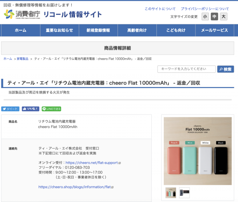Click 家電製品 breadcrumb link
The image size is (238, 202).
pyautogui.click(x=23, y=59)
